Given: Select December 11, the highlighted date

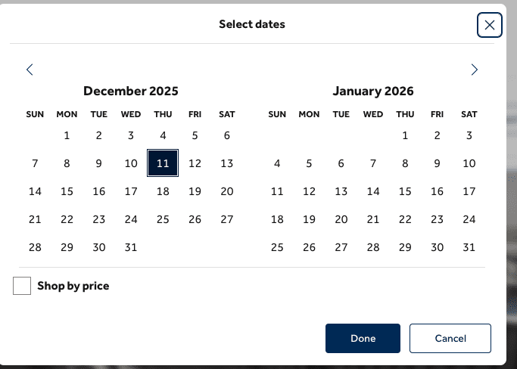Looking at the screenshot, I should tap(163, 163).
